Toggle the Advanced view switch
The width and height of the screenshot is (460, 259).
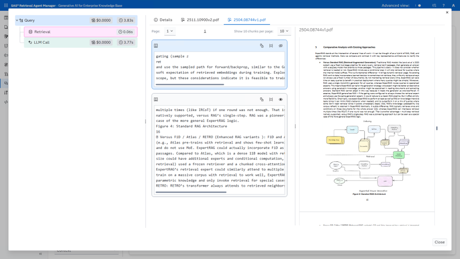(x=418, y=5)
